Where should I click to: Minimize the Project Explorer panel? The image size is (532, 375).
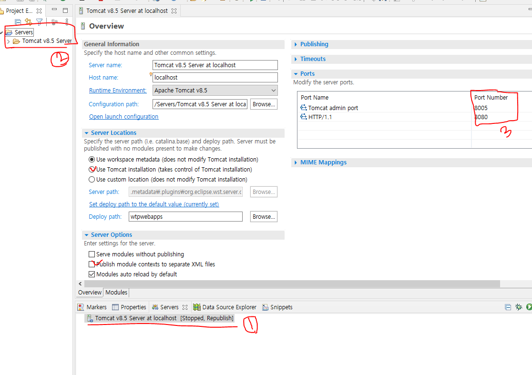click(x=54, y=10)
